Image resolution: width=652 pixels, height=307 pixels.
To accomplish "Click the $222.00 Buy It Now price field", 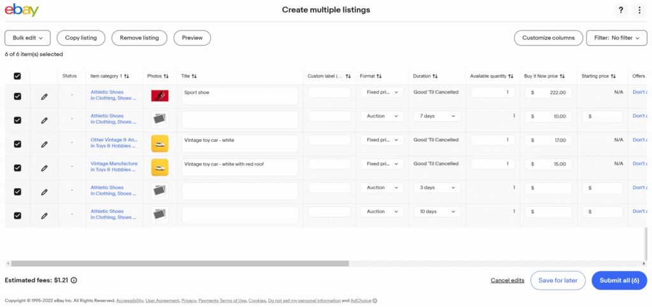I will click(x=548, y=93).
